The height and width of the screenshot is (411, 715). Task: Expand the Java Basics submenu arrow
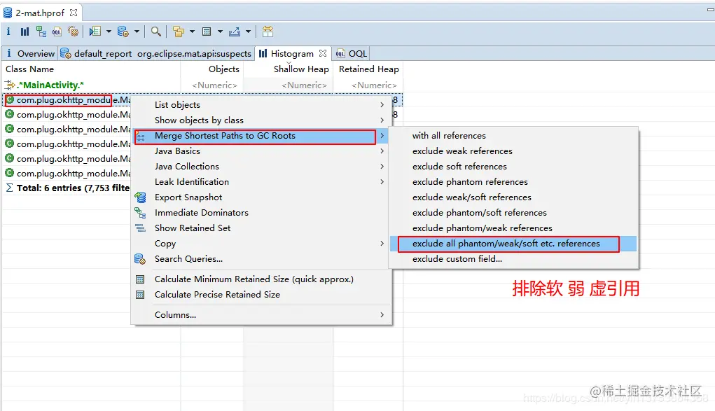click(382, 151)
